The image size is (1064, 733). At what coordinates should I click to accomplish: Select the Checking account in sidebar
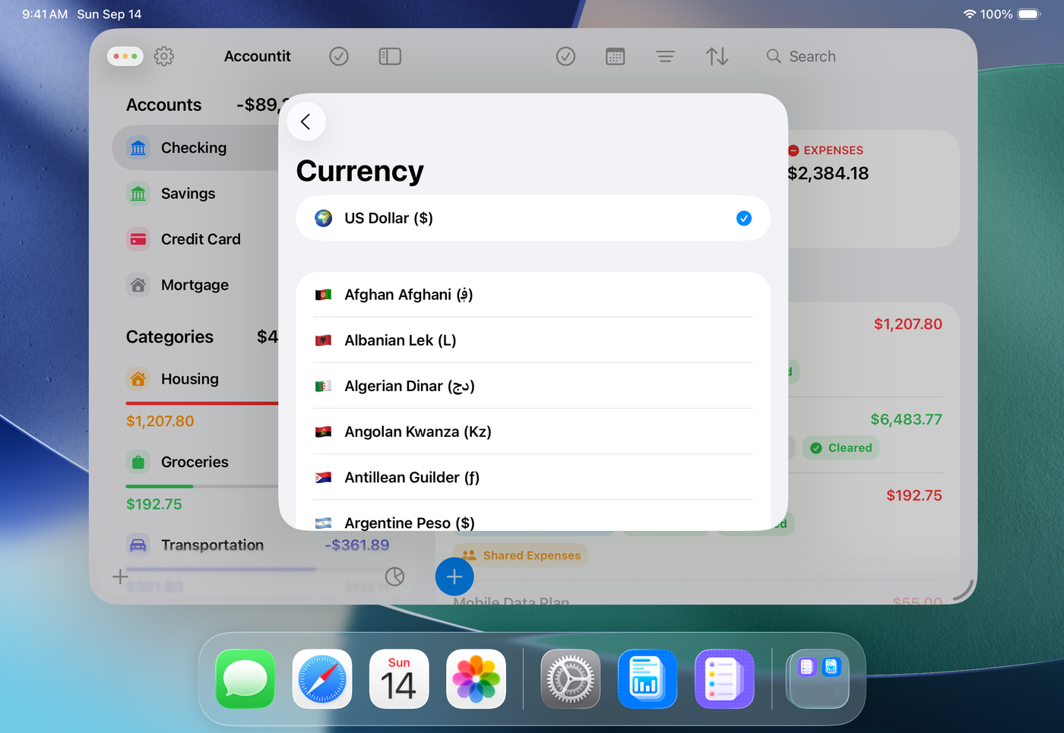(x=194, y=148)
